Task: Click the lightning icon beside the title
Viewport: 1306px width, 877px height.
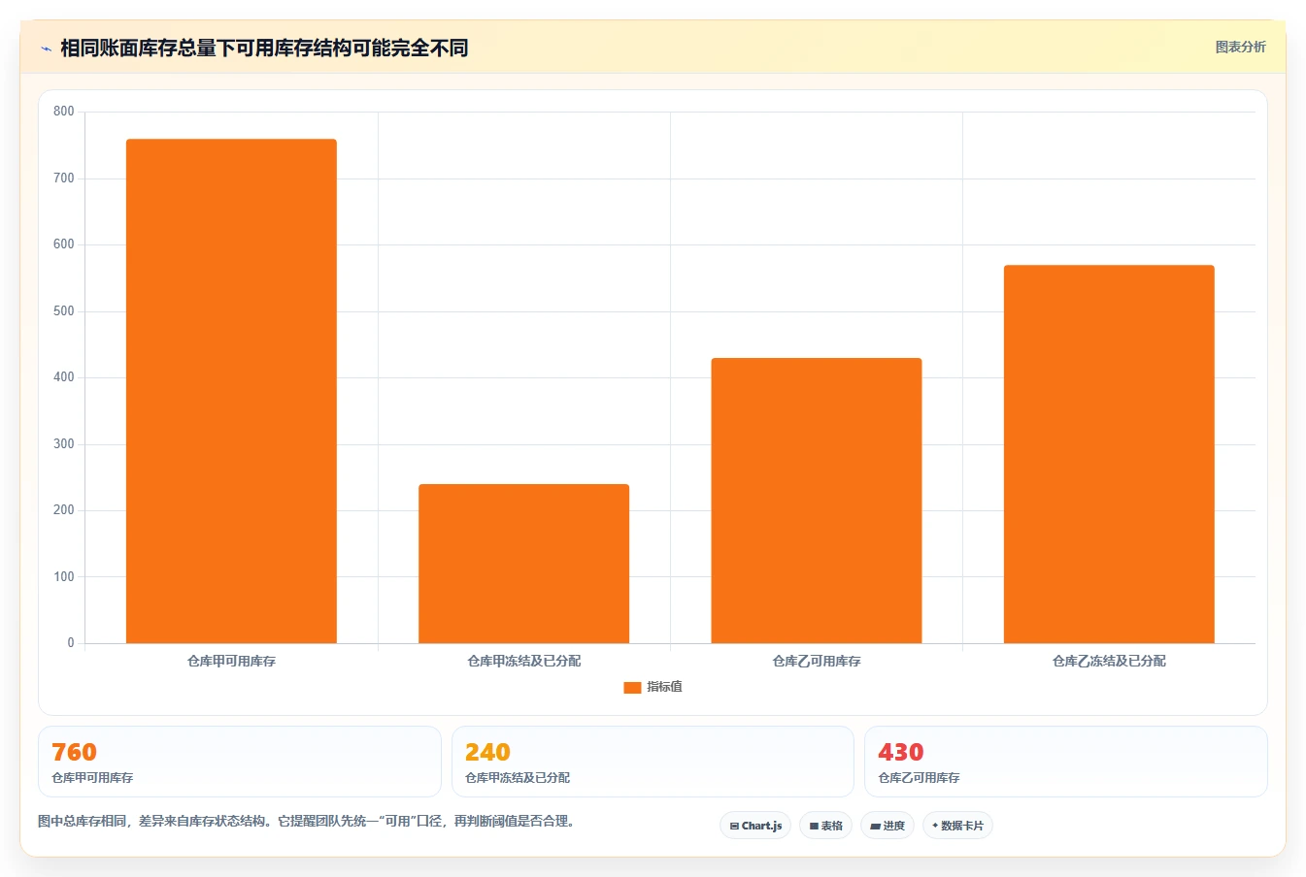Action: point(46,49)
